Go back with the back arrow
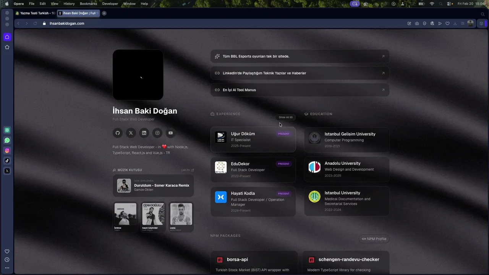Viewport: 489px width, 275px height. click(18, 23)
